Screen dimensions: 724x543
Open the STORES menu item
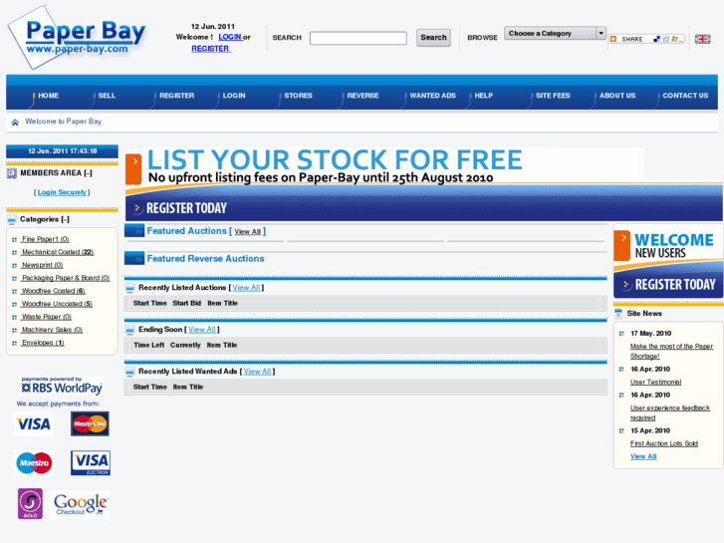click(x=299, y=96)
